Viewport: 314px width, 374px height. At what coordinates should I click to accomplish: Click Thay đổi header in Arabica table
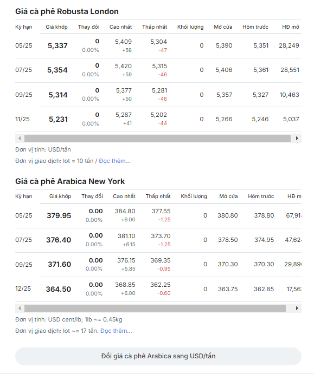[x=92, y=196]
